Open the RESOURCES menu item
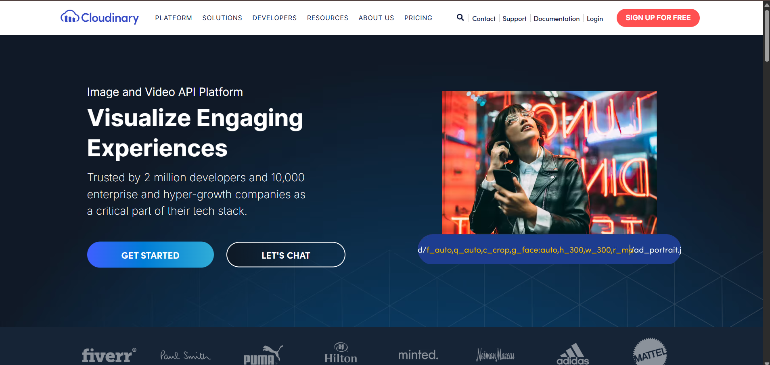Screen dimensions: 770x365 (x=327, y=18)
